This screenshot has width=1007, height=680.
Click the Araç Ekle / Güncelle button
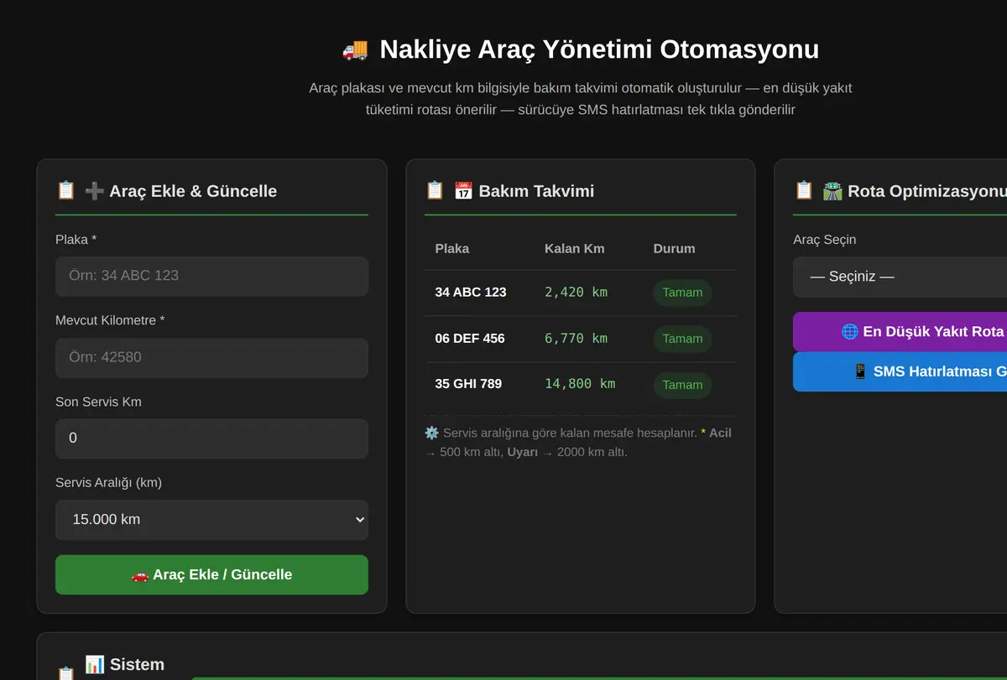(x=211, y=574)
